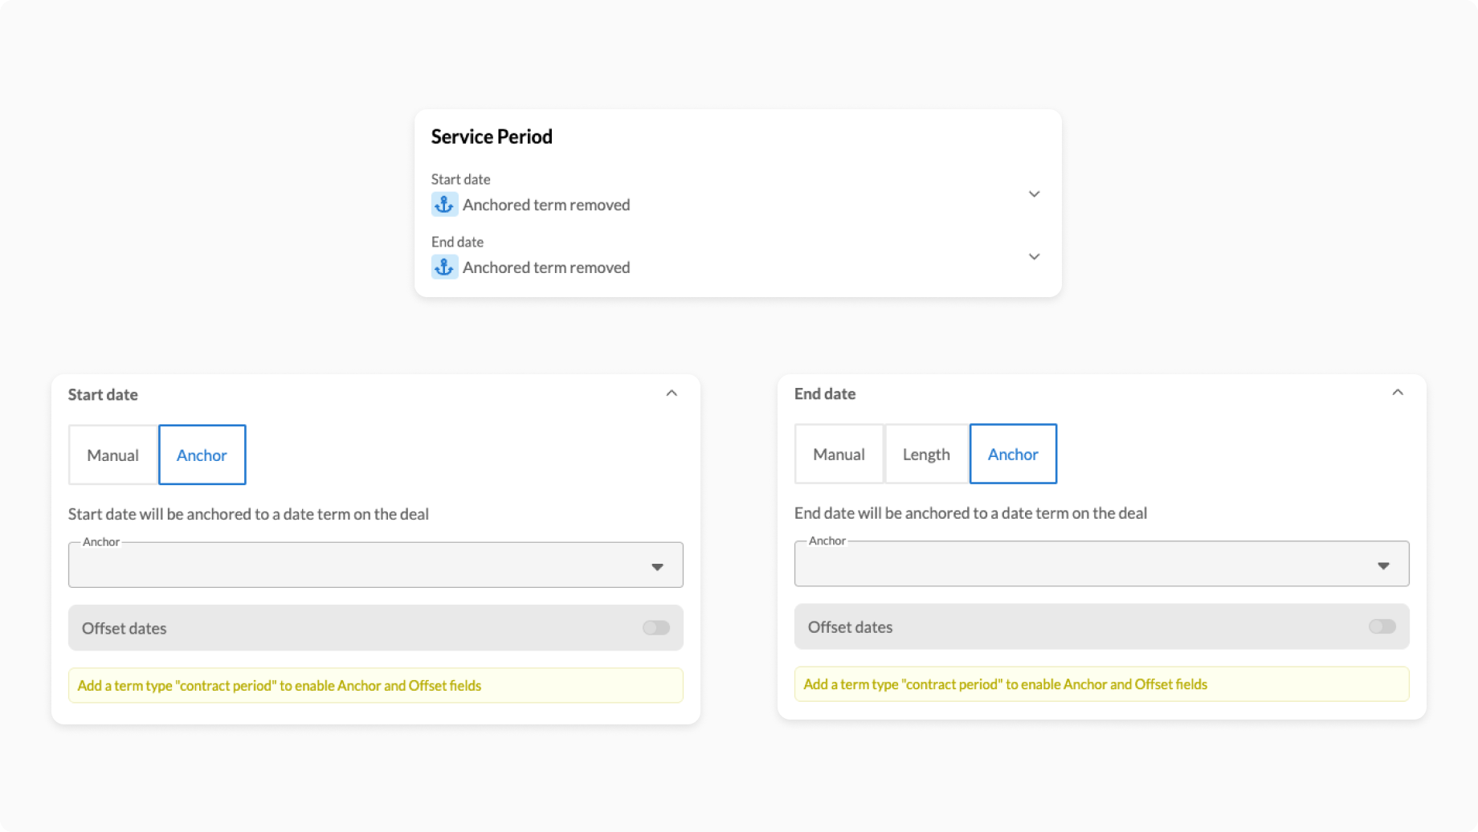This screenshot has width=1478, height=832.
Task: Select Anchor tab in Start date panel
Action: (202, 455)
